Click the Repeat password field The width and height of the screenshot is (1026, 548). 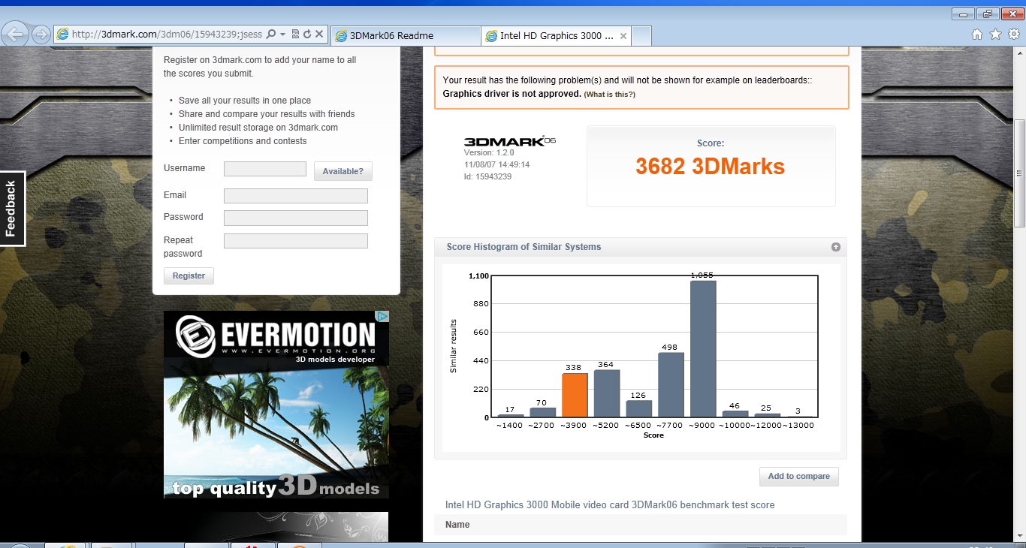[x=296, y=241]
